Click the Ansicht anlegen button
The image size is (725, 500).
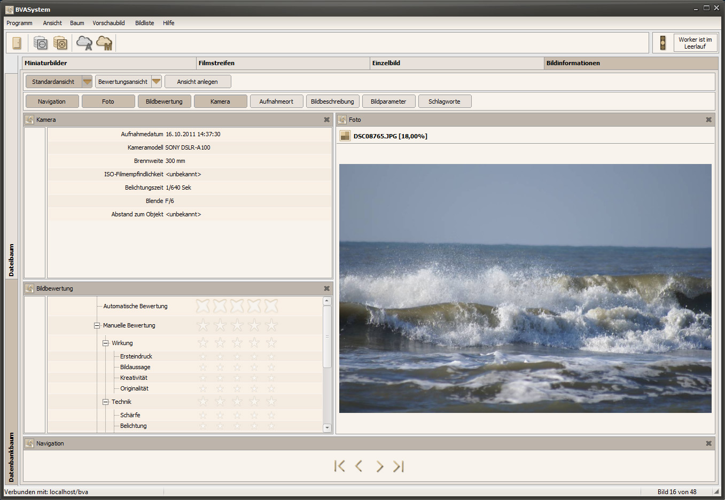point(198,82)
